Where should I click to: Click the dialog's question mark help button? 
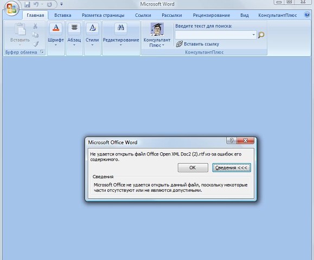pyautogui.click(x=232, y=141)
